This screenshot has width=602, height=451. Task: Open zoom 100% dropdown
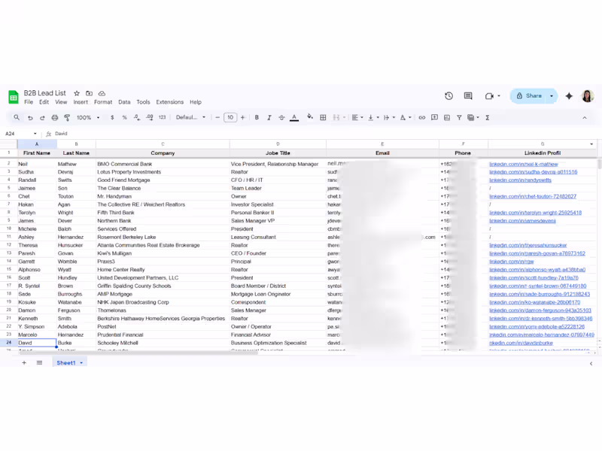coord(88,118)
